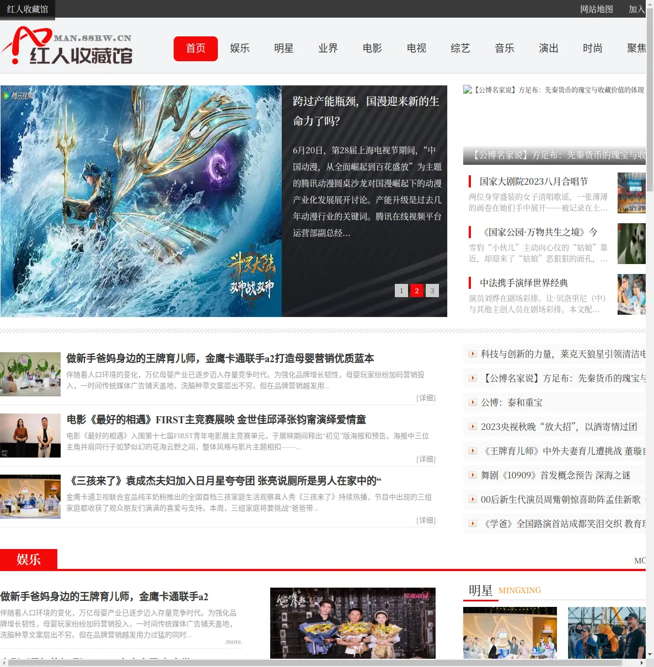Click thumbnail beside 中法携手 article
The height and width of the screenshot is (667, 654).
click(x=631, y=294)
